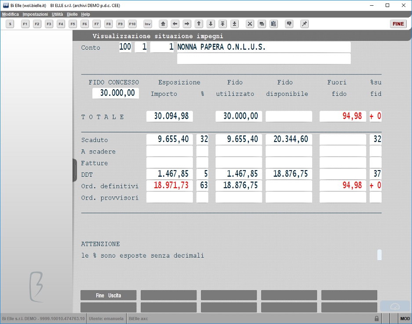Click the copy icon in toolbar
The height and width of the screenshot is (324, 412).
pyautogui.click(x=262, y=24)
